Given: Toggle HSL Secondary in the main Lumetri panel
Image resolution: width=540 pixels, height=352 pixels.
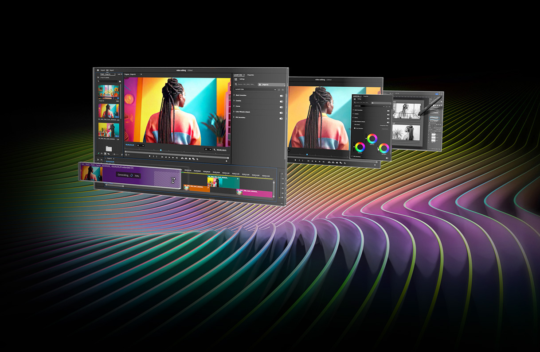Looking at the screenshot, I should 281,118.
